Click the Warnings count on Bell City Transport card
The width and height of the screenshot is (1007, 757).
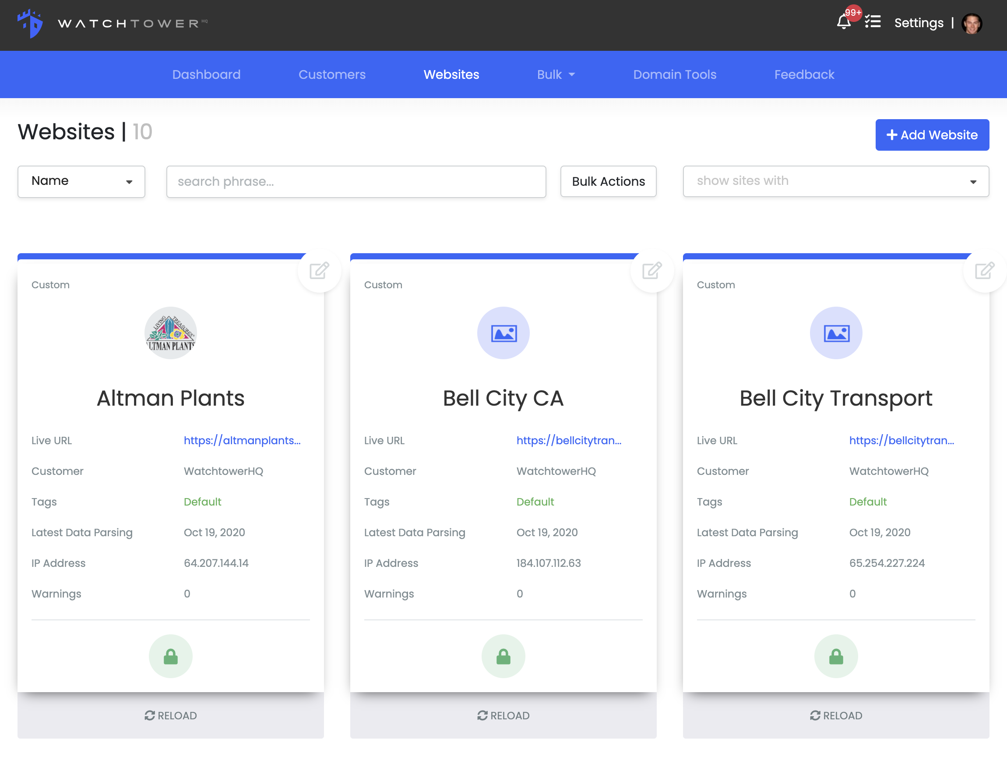(853, 594)
